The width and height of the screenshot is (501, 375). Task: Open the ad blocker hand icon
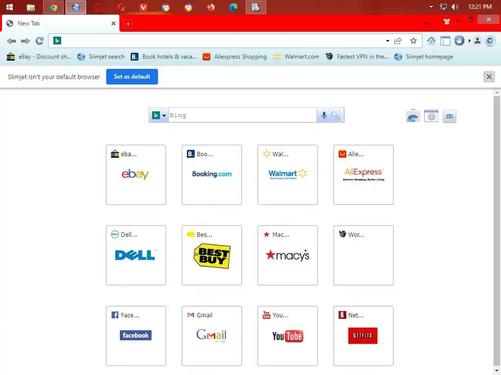(459, 41)
